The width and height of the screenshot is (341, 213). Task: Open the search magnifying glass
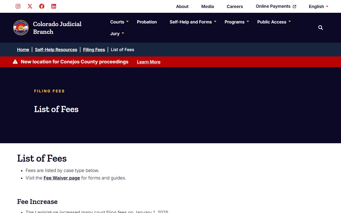tap(320, 28)
